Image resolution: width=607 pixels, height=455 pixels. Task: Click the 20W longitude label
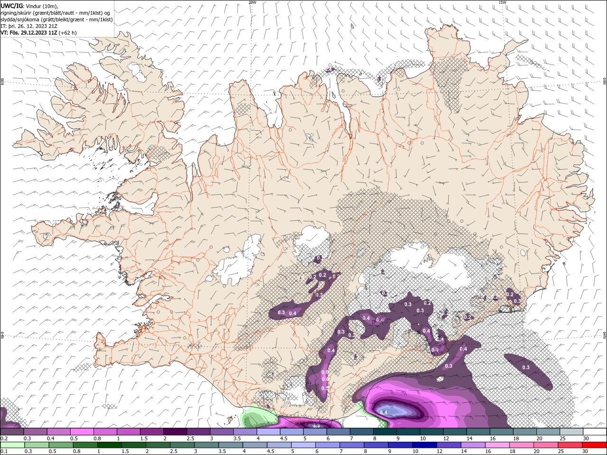point(252,2)
